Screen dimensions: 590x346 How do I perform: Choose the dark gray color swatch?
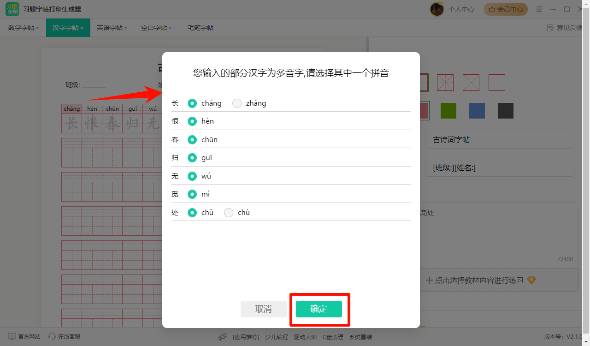point(506,111)
